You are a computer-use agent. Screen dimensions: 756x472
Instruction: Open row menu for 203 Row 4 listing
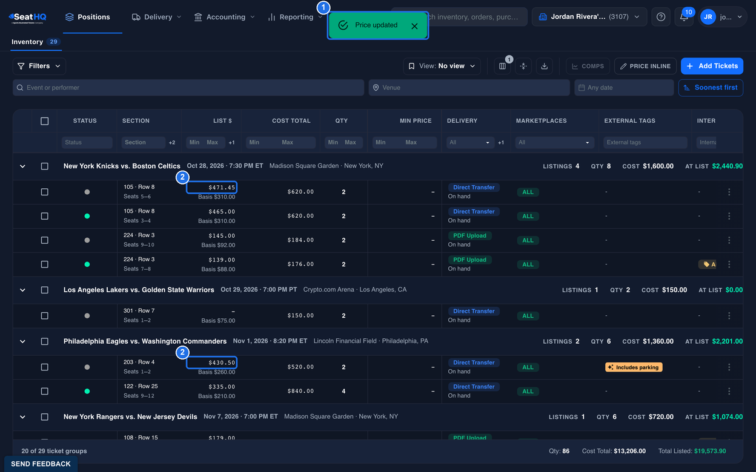coord(729,367)
